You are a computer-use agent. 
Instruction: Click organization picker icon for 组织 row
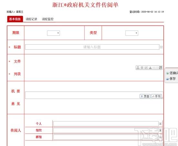[160, 130]
